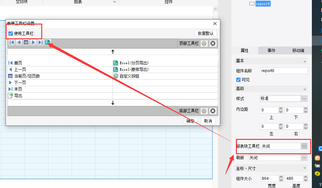Switch to 事件 tab
This screenshot has height=188, width=322.
[271, 50]
